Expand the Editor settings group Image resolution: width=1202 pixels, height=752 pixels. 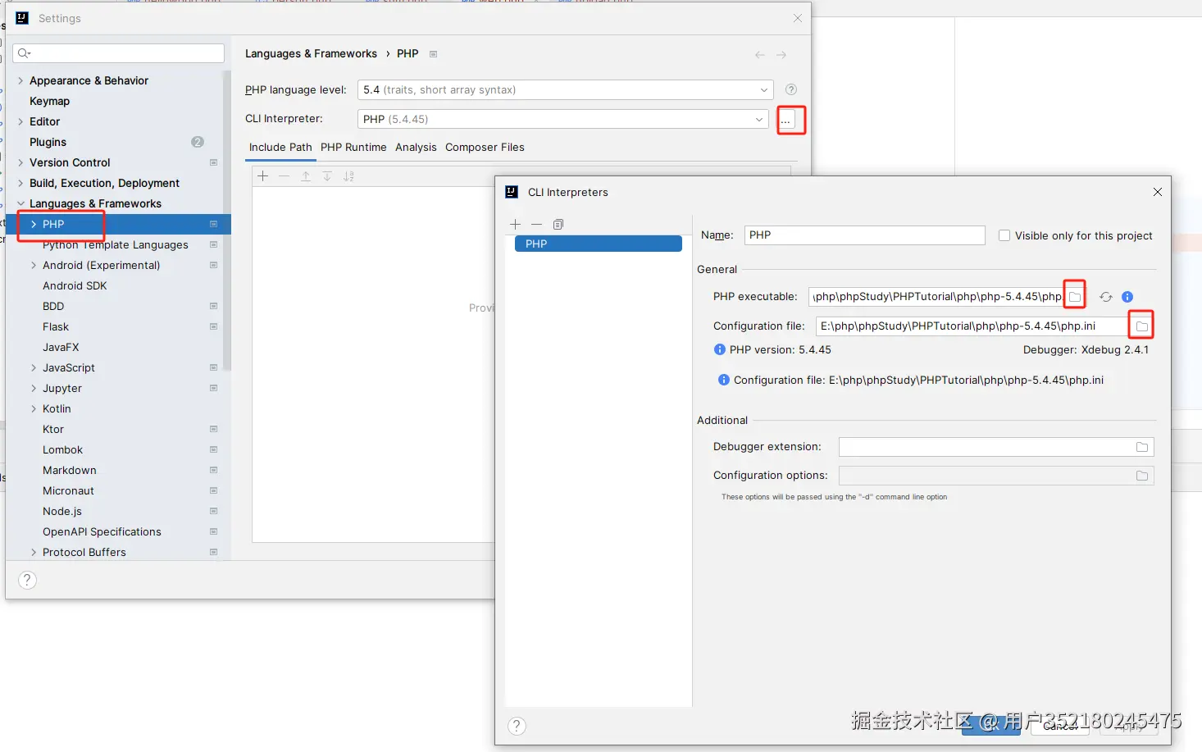20,121
